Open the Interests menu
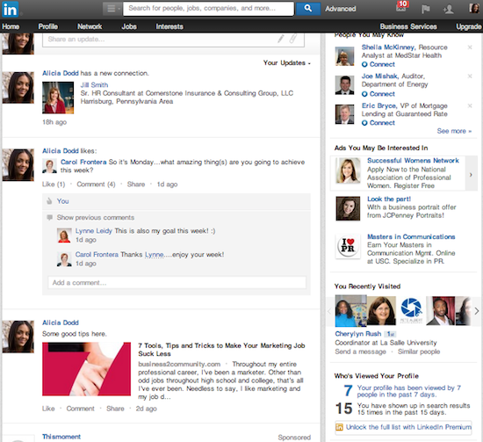Screen dimensions: 483x442 (x=169, y=26)
